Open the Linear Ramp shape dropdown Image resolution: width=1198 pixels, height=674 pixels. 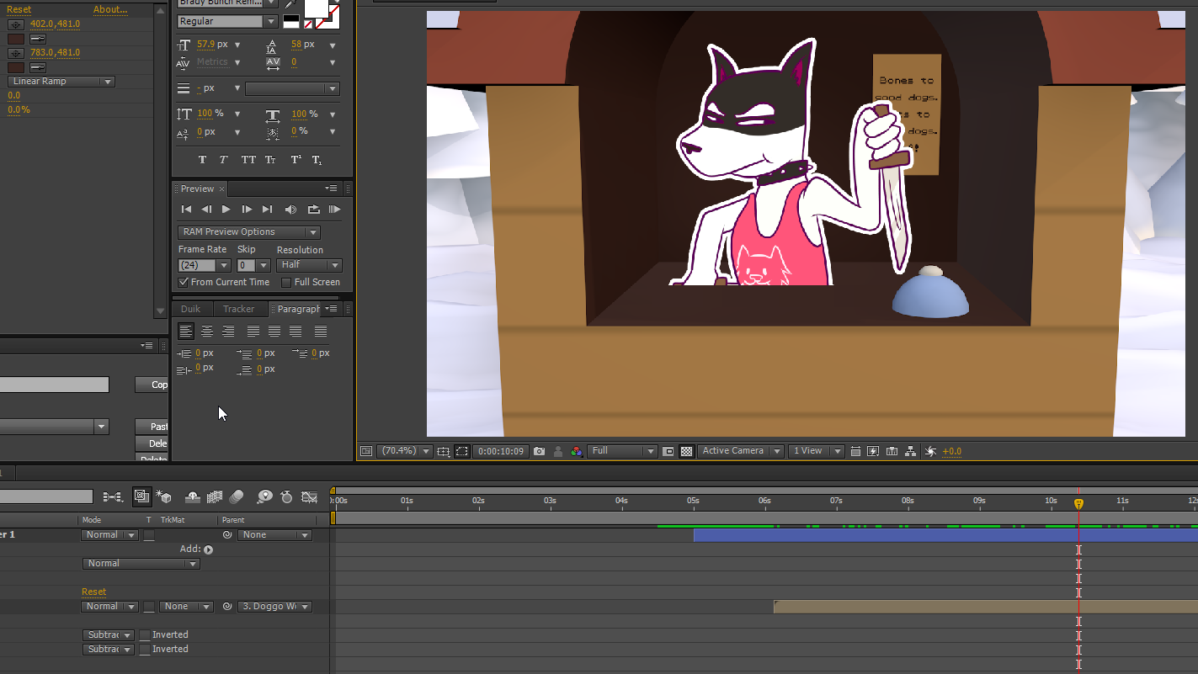coord(61,82)
